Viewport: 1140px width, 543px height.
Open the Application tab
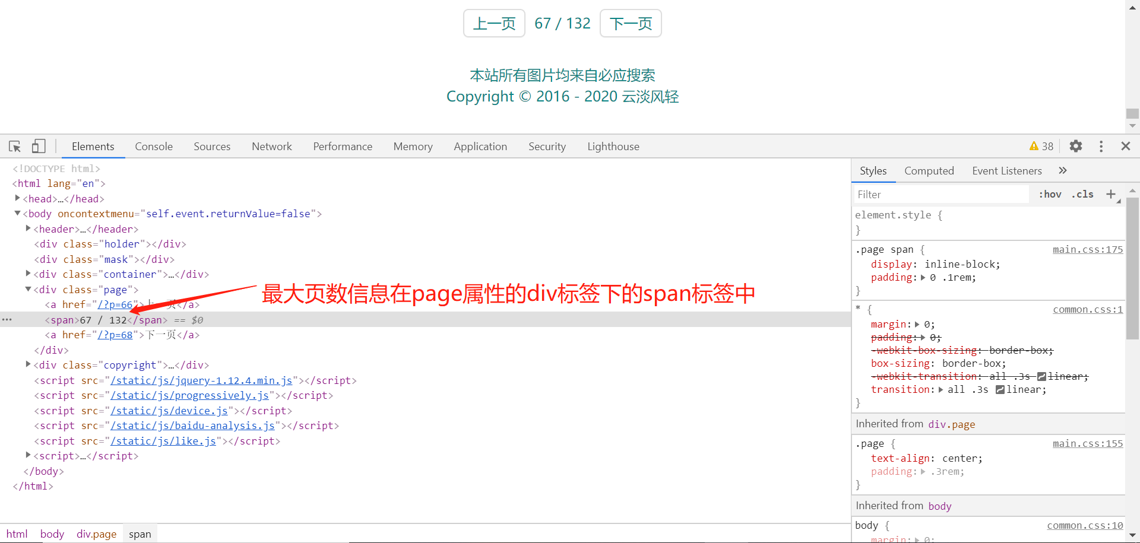point(480,147)
